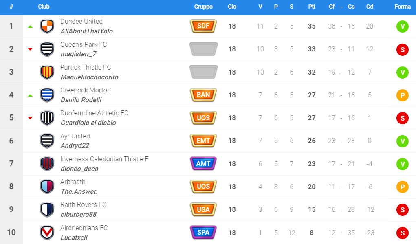
Task: Click Queen's Park's empty grey group badge
Action: (x=203, y=49)
